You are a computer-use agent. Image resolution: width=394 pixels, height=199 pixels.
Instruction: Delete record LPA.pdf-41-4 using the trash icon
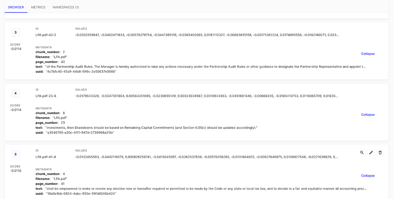(380, 152)
